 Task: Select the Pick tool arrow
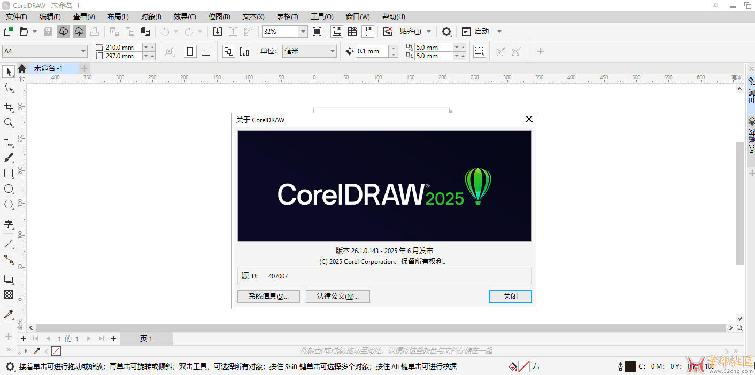tap(9, 72)
